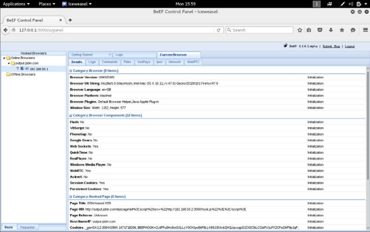Click the Web Sockets: Yes row
Screen dimensions: 370x232
(217, 146)
